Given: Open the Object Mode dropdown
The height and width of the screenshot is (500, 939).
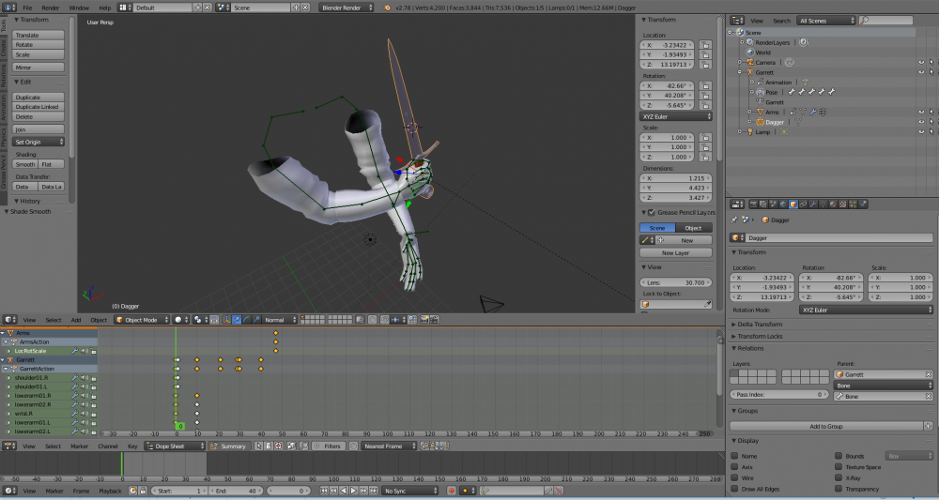Looking at the screenshot, I should (x=142, y=319).
